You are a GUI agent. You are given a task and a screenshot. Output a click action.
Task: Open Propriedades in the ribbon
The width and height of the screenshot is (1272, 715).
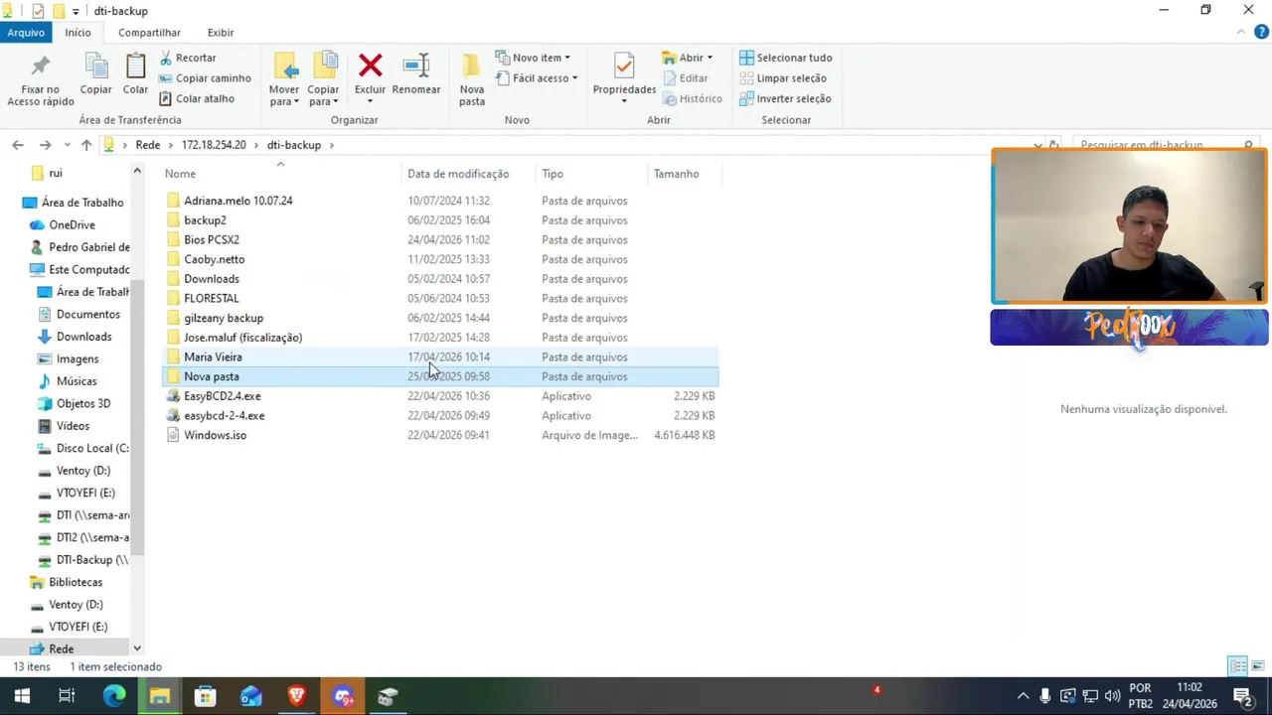click(x=624, y=79)
